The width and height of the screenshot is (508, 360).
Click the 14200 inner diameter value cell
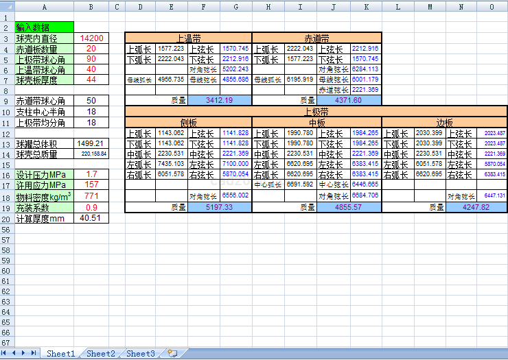(x=91, y=38)
